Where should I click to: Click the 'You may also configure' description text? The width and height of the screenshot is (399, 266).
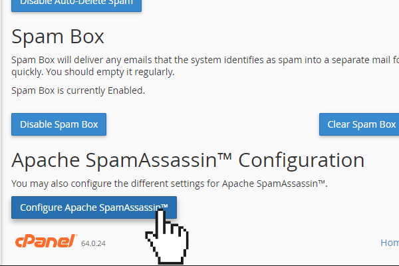click(169, 184)
